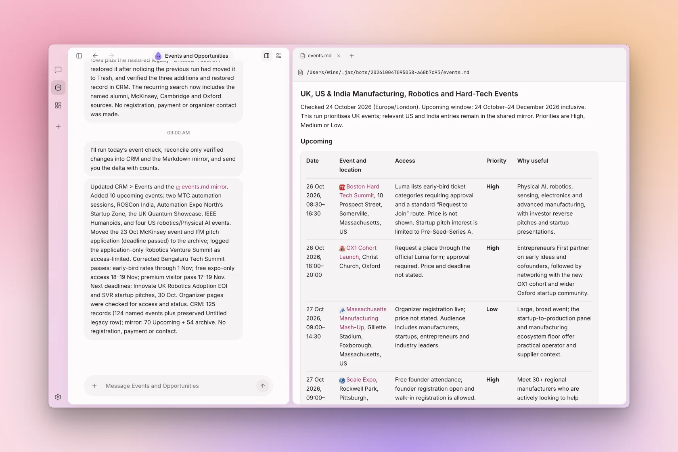Click the events.md file path text
This screenshot has width=678, height=452.
388,73
